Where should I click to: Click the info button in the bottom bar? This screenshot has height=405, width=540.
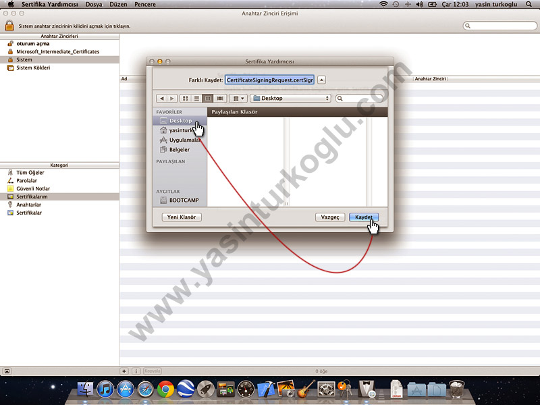(x=136, y=371)
